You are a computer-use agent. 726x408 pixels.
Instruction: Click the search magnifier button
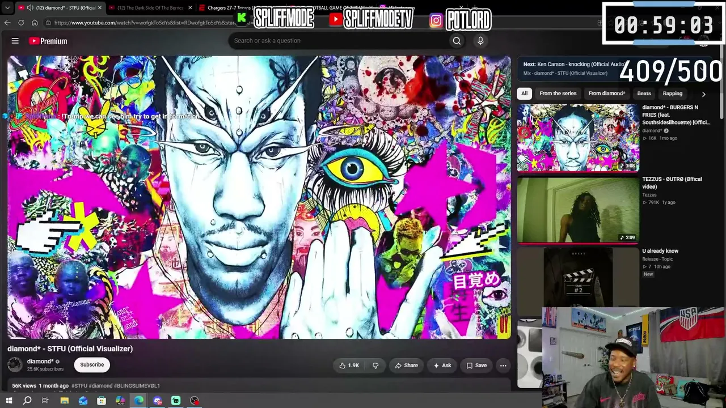[457, 41]
